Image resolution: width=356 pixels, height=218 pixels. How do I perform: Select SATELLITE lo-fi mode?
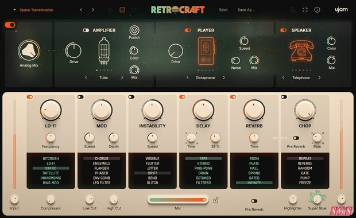[51, 173]
